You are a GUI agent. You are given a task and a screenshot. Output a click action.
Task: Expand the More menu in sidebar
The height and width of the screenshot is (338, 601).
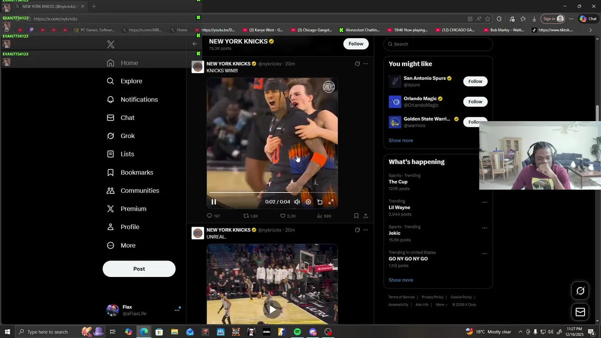click(121, 246)
